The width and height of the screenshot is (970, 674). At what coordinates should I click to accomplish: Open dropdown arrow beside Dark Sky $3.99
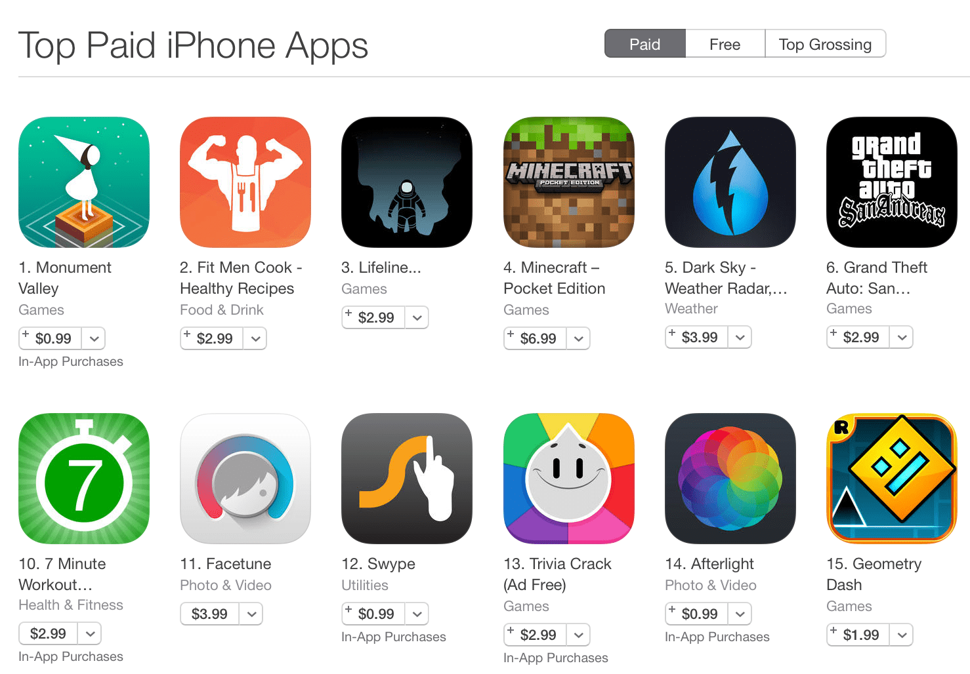740,337
